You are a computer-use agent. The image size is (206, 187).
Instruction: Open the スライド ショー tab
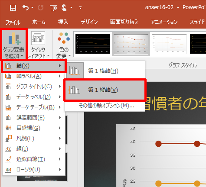tap(197, 22)
